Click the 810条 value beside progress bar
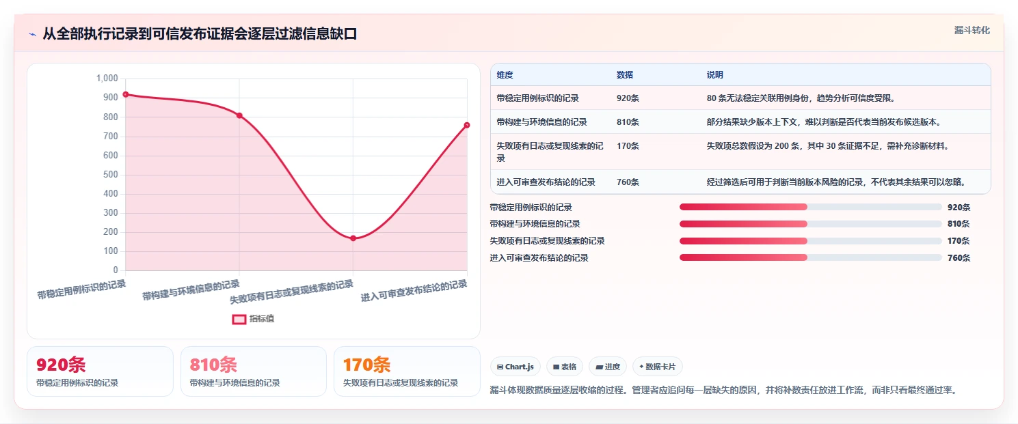 (x=959, y=224)
